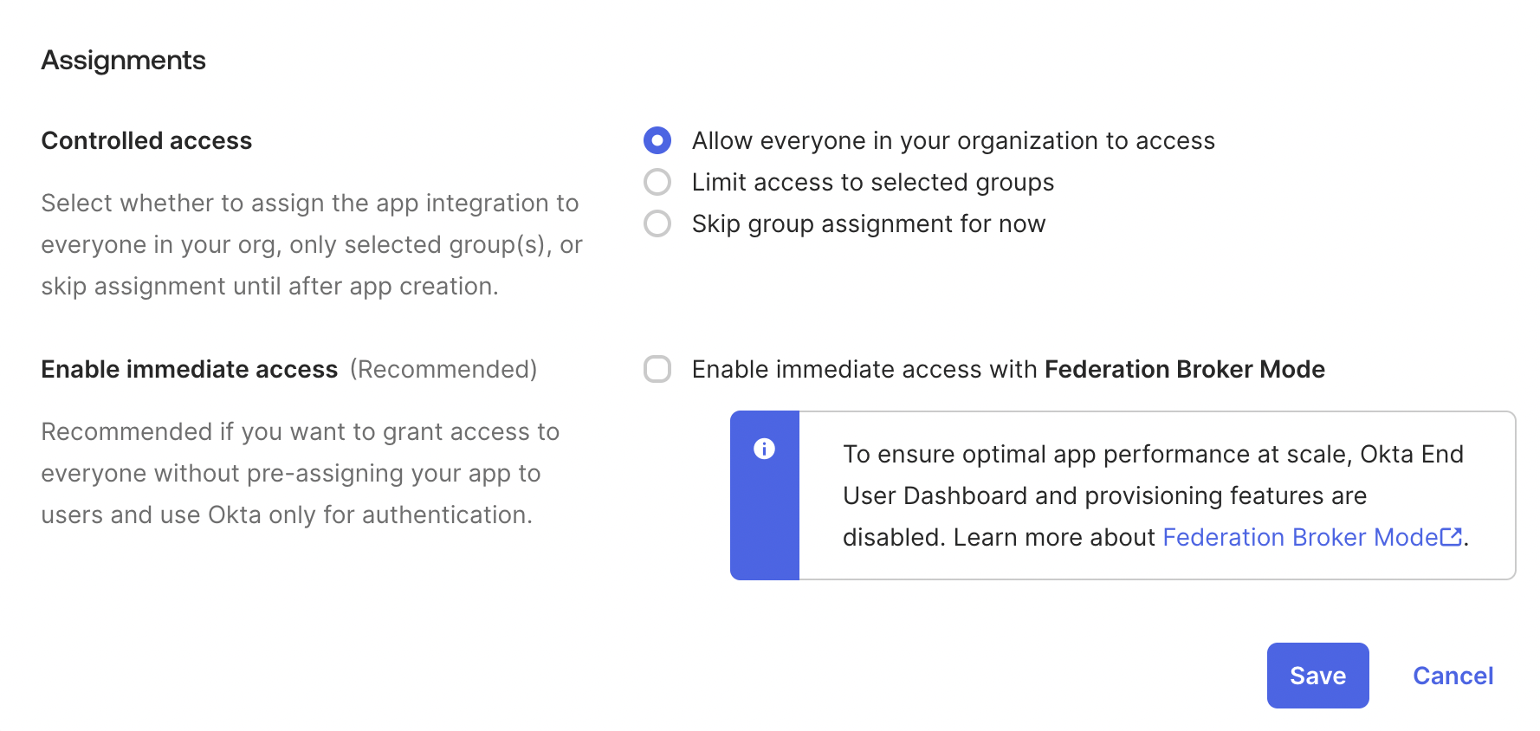The width and height of the screenshot is (1540, 731).
Task: Click the paragraph about using Okta only for authentication
Action: point(300,474)
